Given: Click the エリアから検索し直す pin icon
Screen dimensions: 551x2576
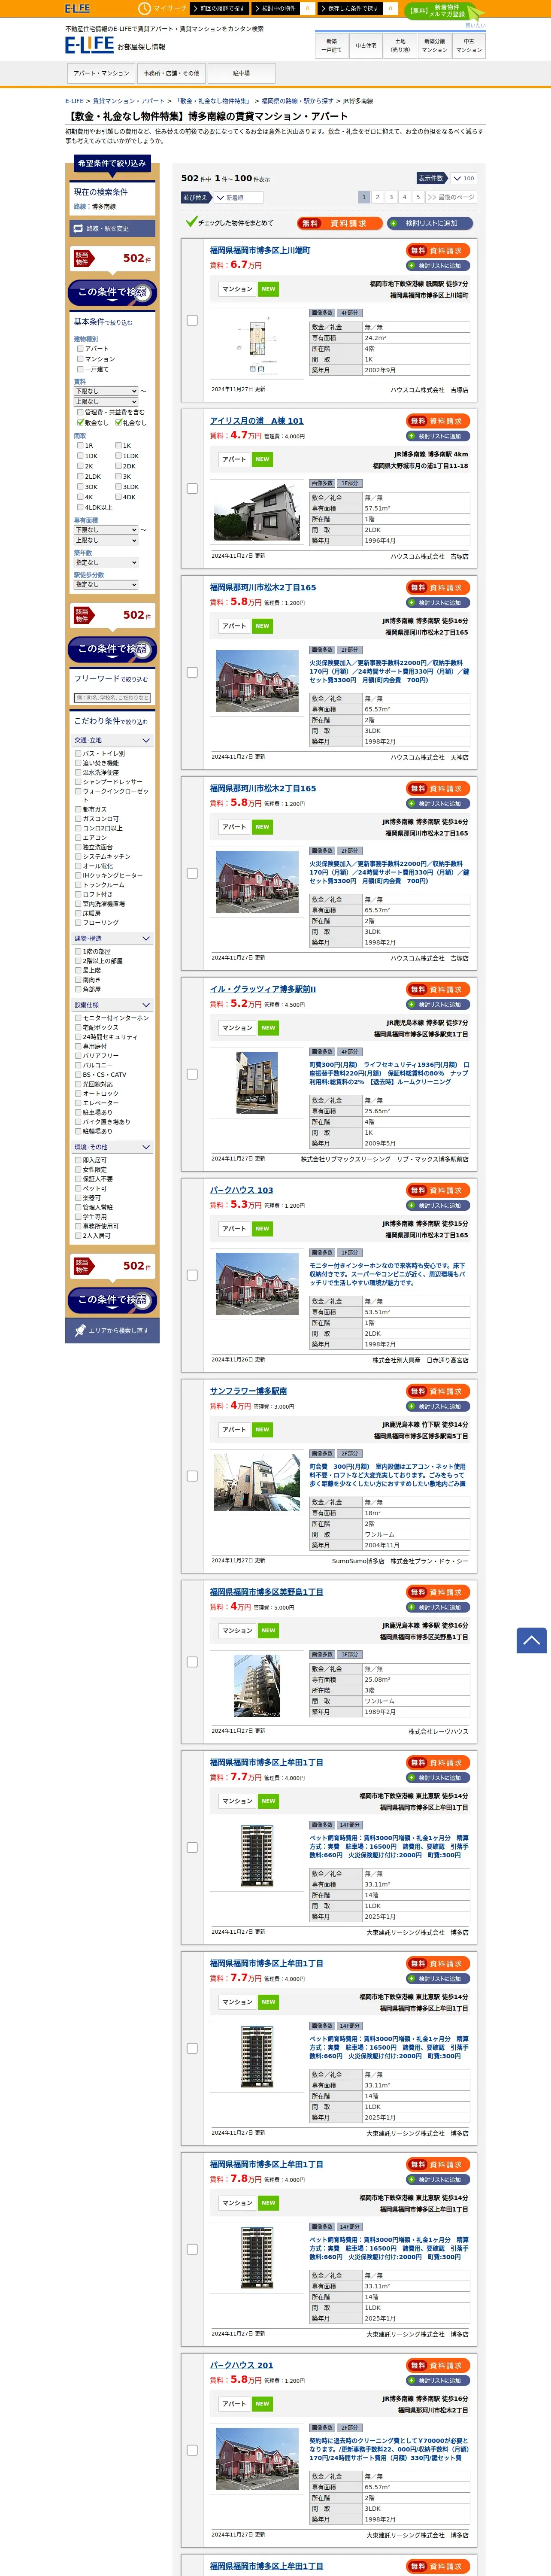Looking at the screenshot, I should [112, 1331].
